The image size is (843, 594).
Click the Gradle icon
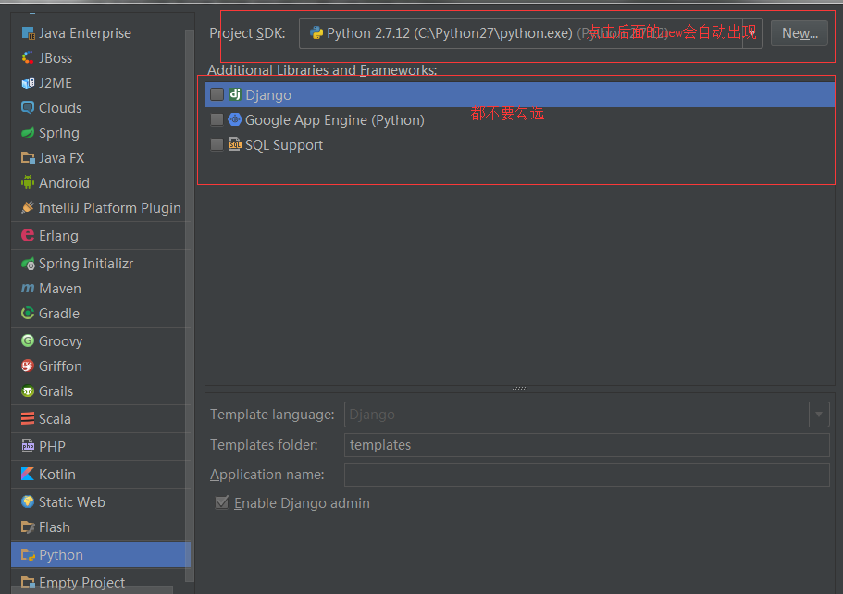point(28,314)
